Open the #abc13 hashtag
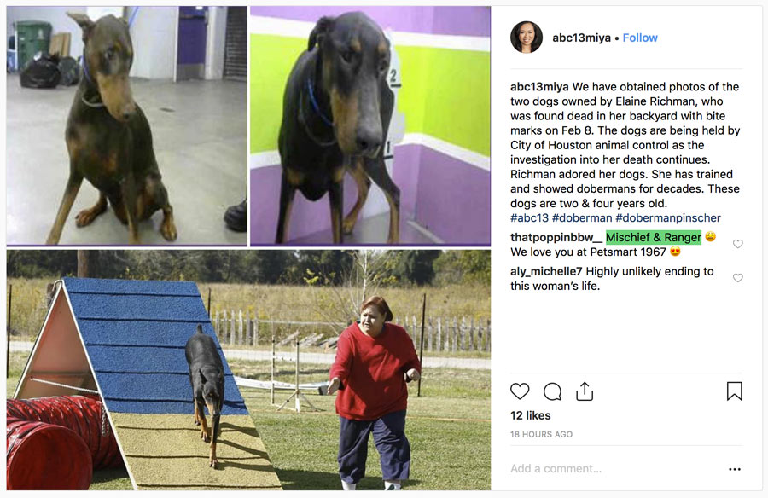The width and height of the screenshot is (768, 498). tap(529, 218)
